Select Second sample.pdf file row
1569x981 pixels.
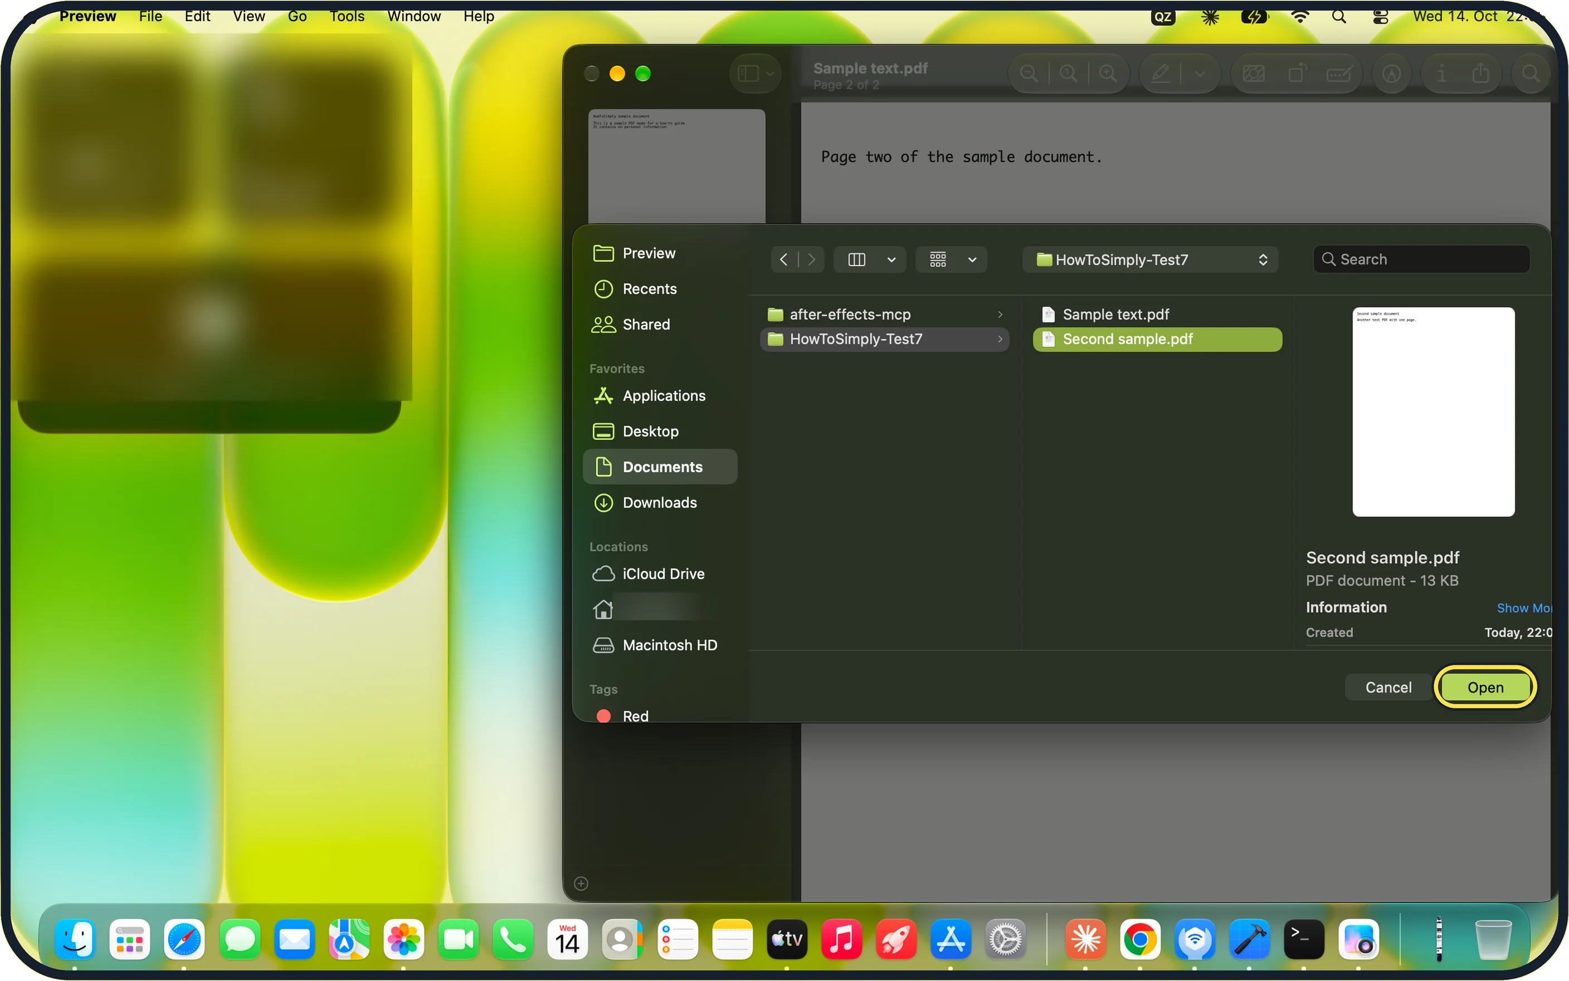(x=1157, y=339)
